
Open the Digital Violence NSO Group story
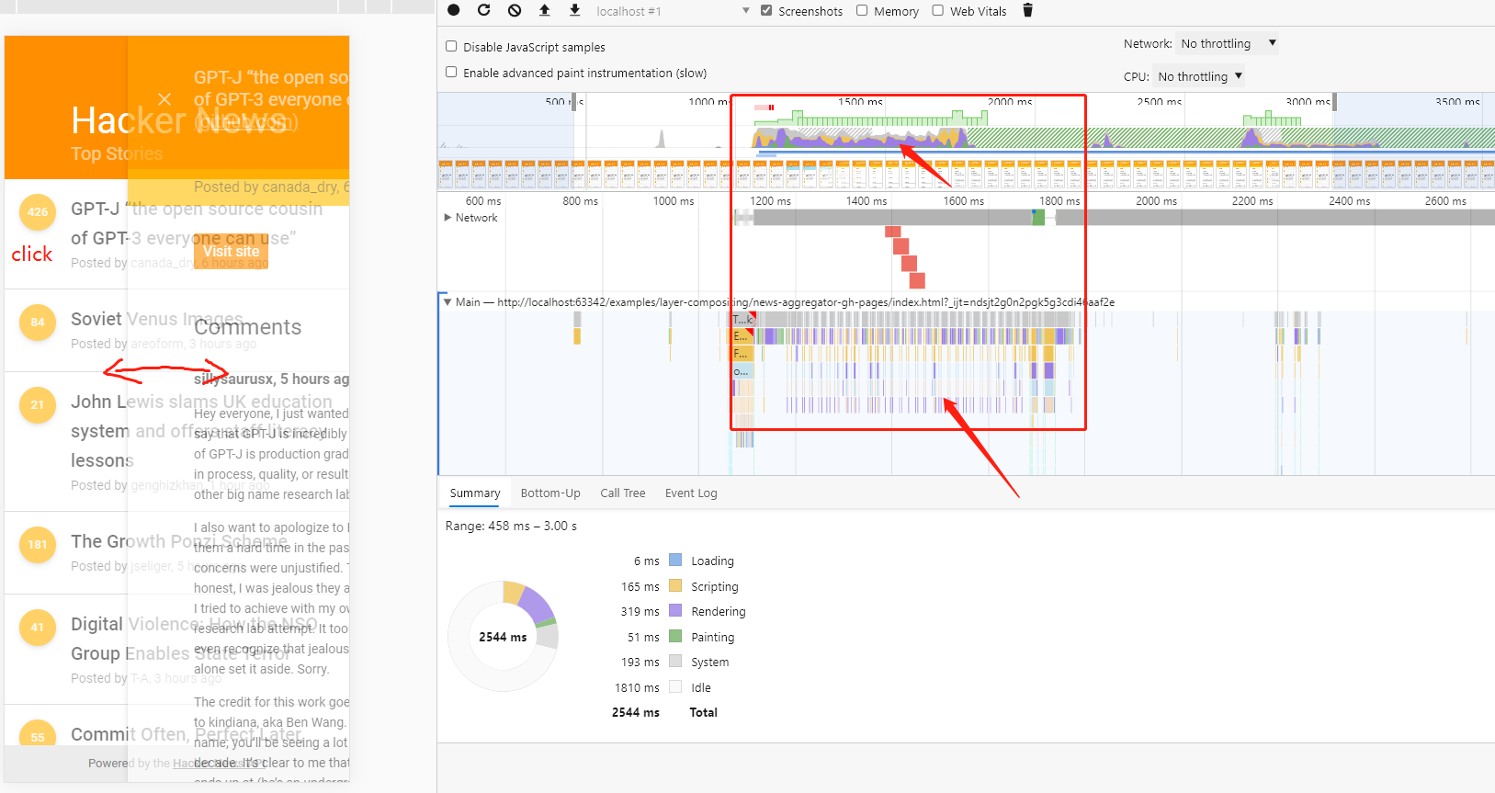coord(194,638)
